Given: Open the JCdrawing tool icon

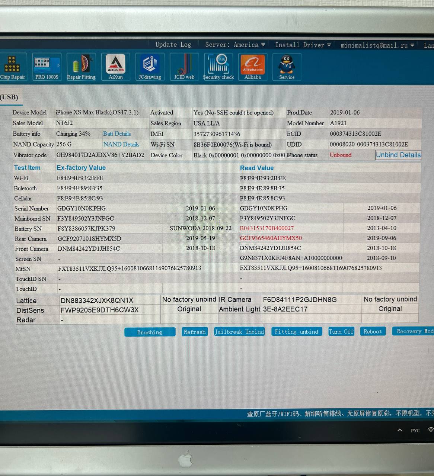Looking at the screenshot, I should coord(150,67).
